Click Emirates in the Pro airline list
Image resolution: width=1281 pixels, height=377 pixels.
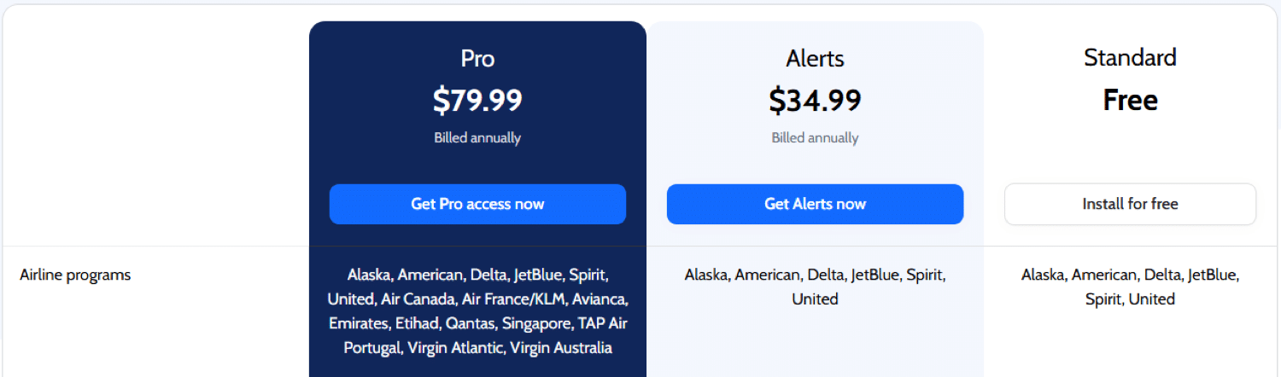359,324
